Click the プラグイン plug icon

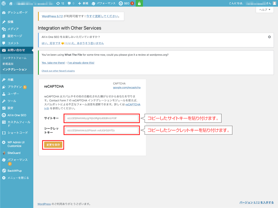[x=4, y=87]
